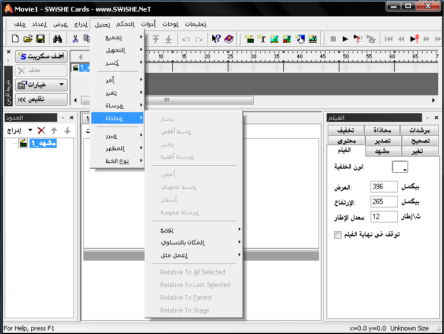444x334 pixels.
Task: Click the scissors Cut icon
Action: (x=75, y=39)
